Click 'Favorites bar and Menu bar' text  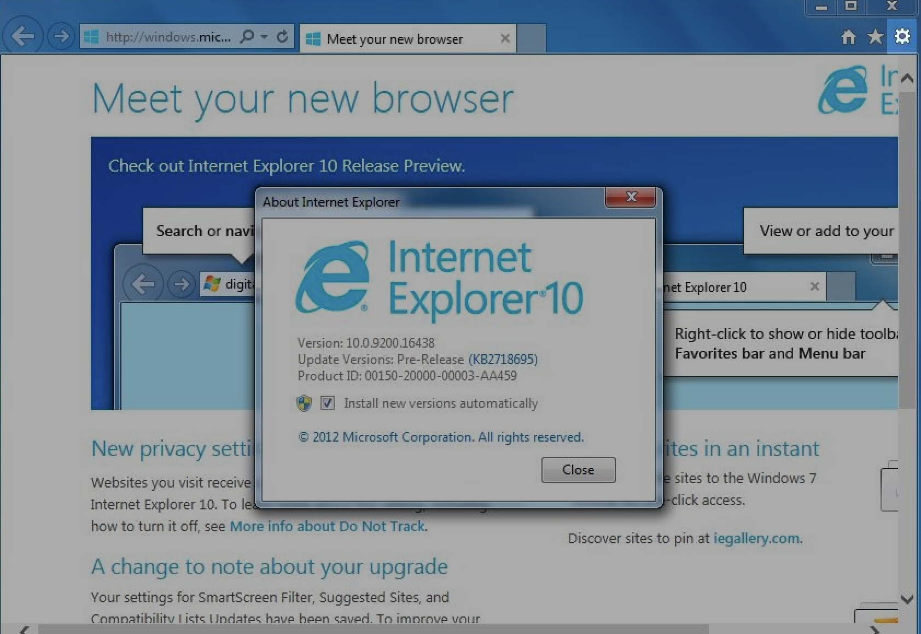coord(770,354)
